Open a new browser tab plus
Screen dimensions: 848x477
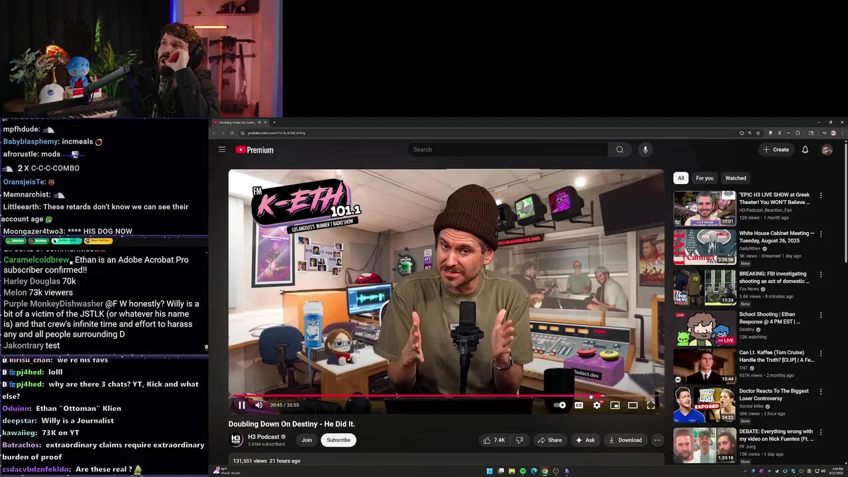274,122
